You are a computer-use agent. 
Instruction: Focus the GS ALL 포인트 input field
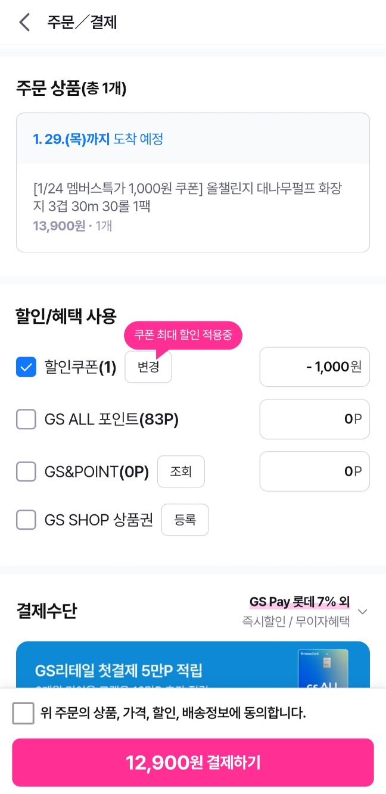315,420
